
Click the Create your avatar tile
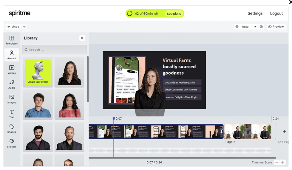coord(38,72)
